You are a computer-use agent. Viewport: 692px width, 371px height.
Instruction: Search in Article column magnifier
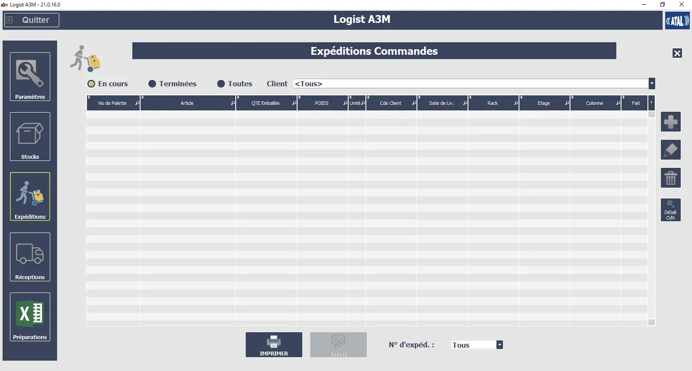pos(233,104)
